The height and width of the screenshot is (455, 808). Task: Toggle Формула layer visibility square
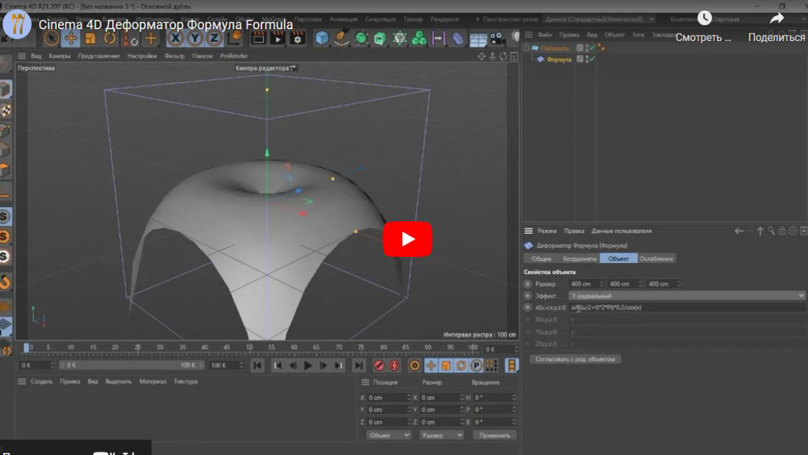(580, 59)
